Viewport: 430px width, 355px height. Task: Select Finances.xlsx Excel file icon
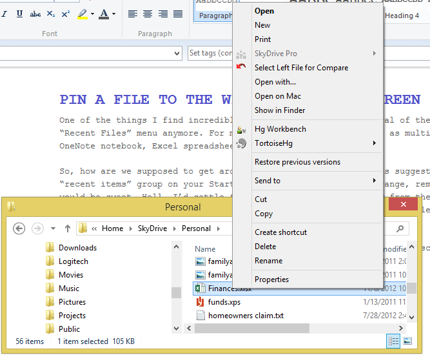(x=200, y=289)
